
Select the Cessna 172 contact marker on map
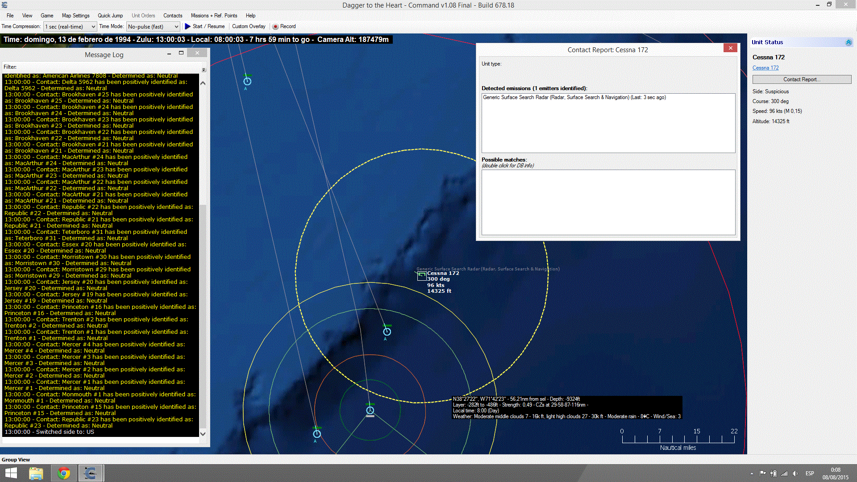[x=421, y=276]
